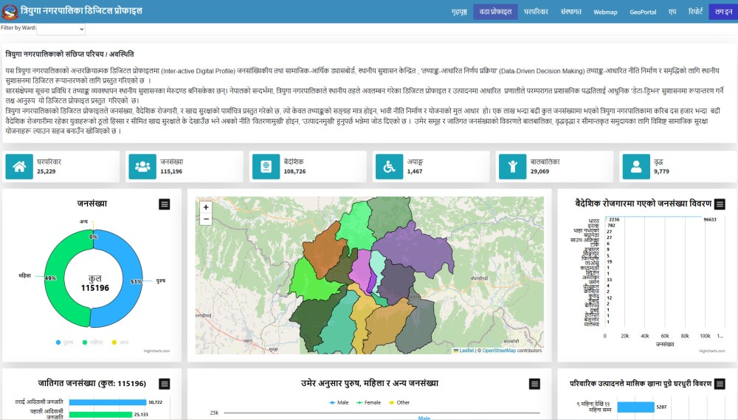Click the people icon on जनसंख्या card

[142, 167]
